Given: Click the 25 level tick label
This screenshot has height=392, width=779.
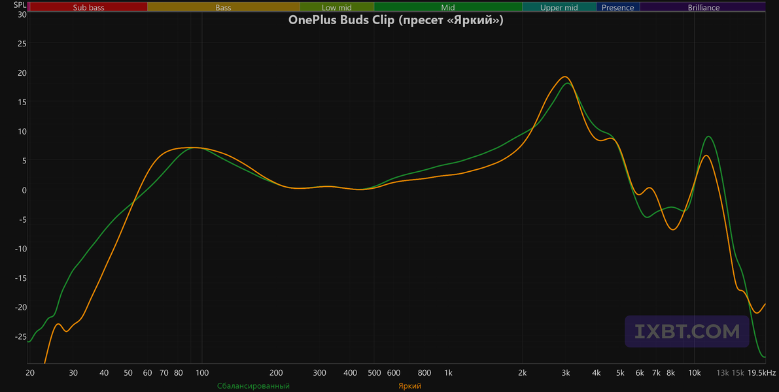Looking at the screenshot, I should 22,43.
